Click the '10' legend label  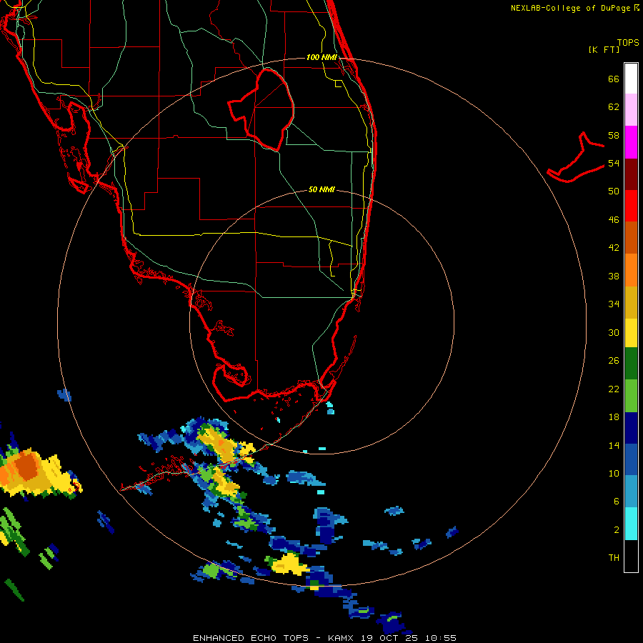[x=614, y=473]
